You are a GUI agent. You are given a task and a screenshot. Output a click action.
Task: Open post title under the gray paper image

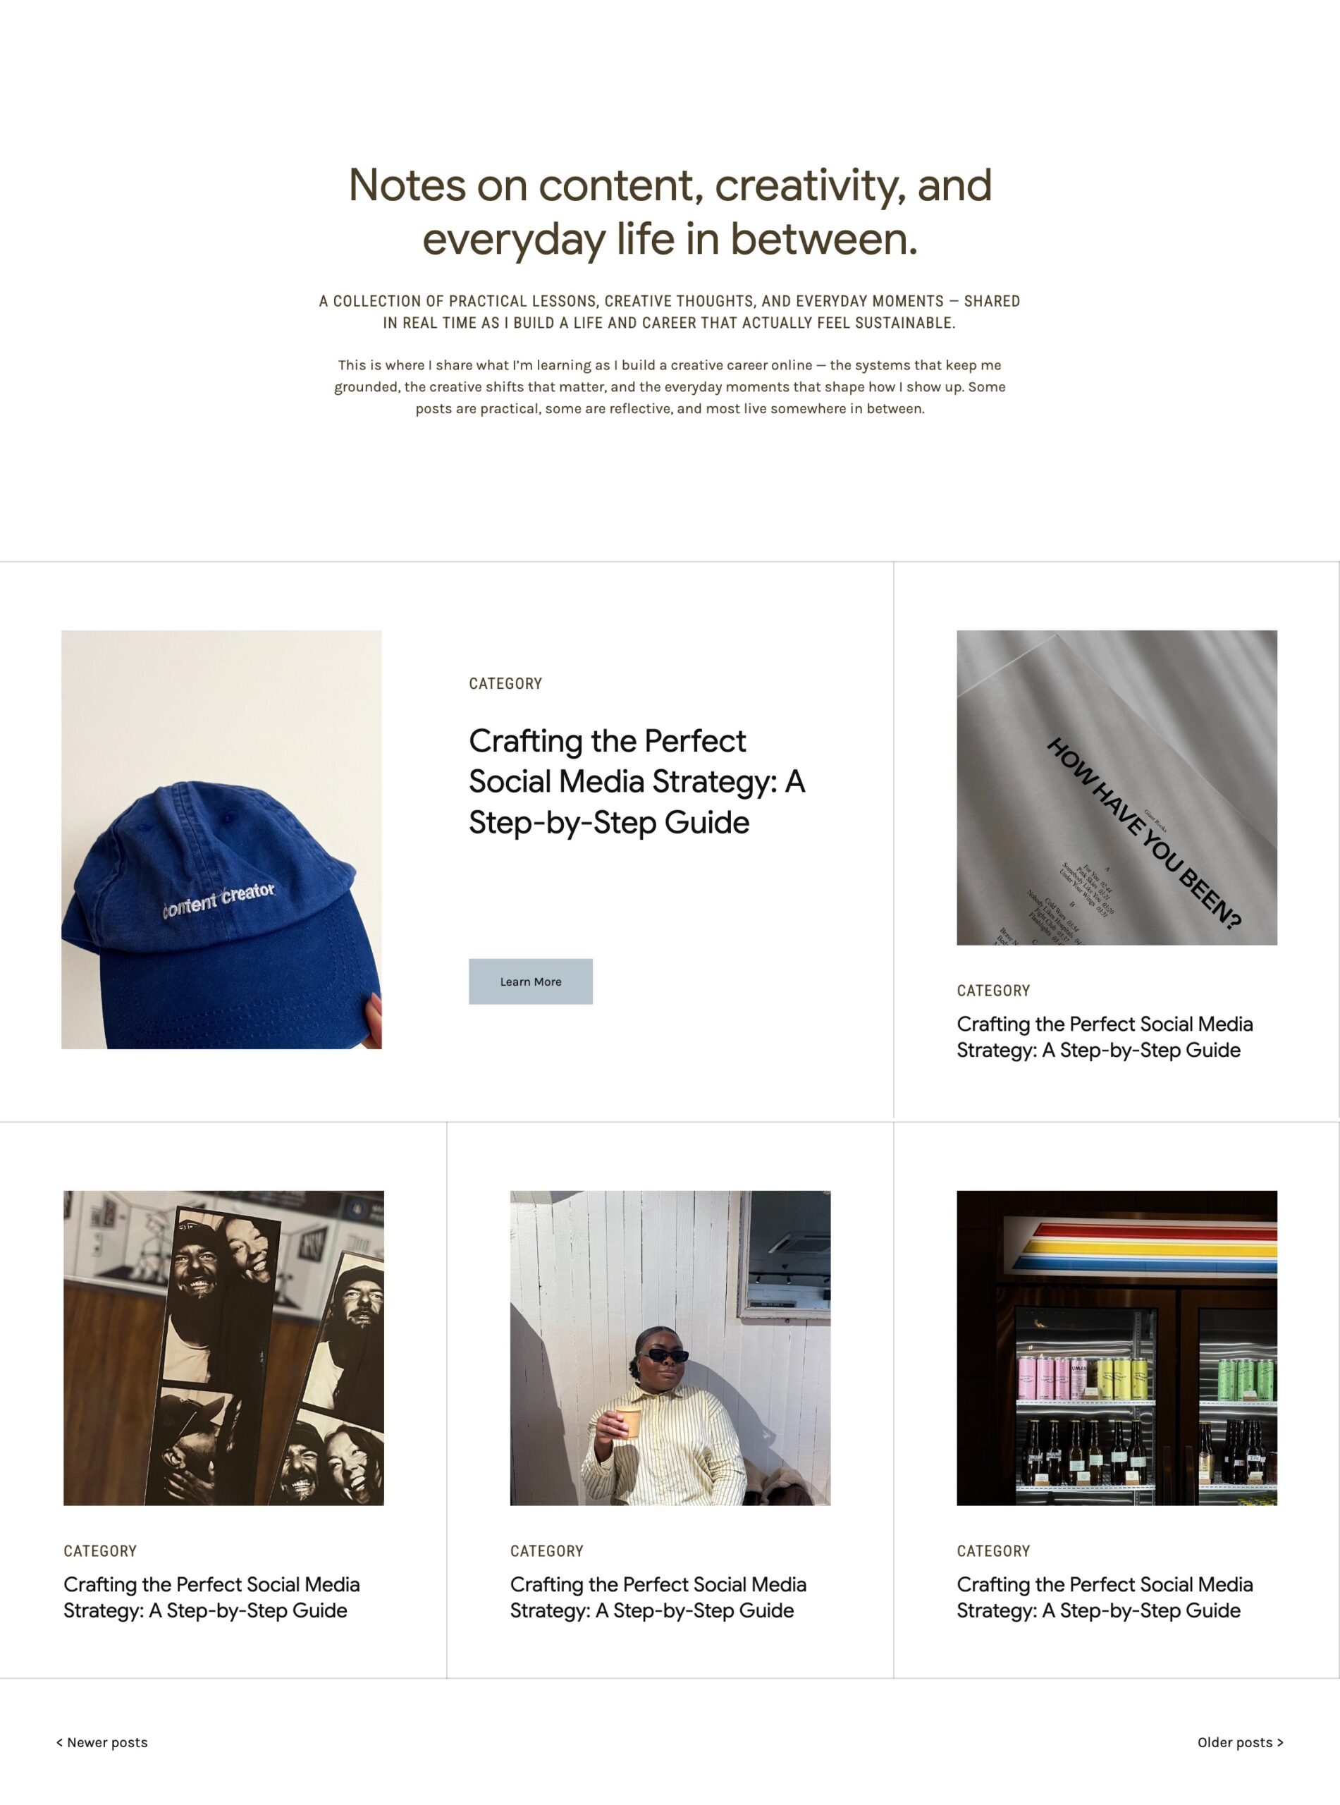(1105, 1036)
